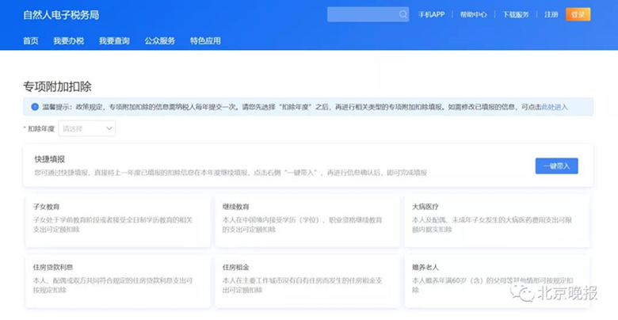Select the 子女教育 card

click(118, 221)
